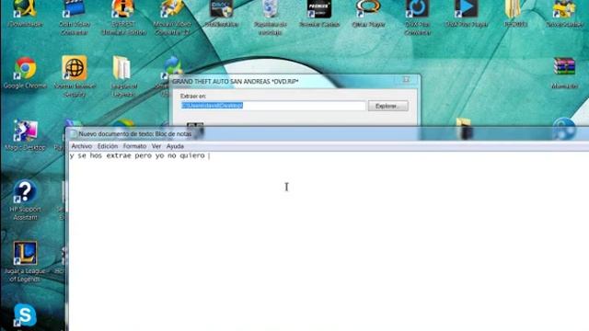The height and width of the screenshot is (331, 589).
Task: Open the Formato menu in Bloc de notas
Action: (134, 146)
